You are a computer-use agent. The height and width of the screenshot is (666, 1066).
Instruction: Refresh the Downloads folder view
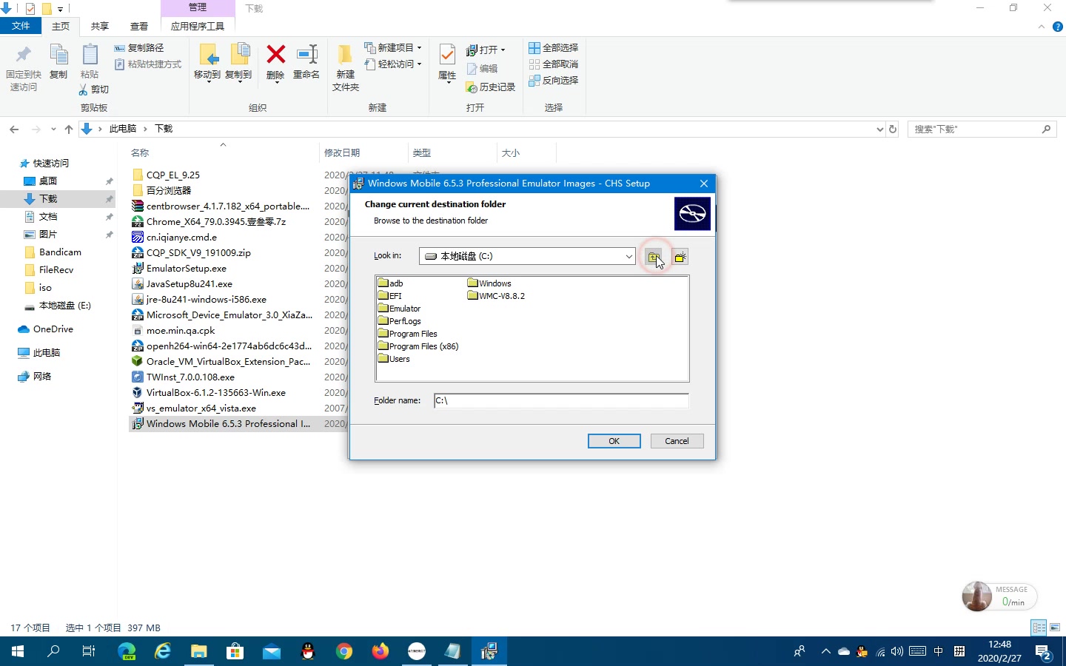tap(893, 129)
